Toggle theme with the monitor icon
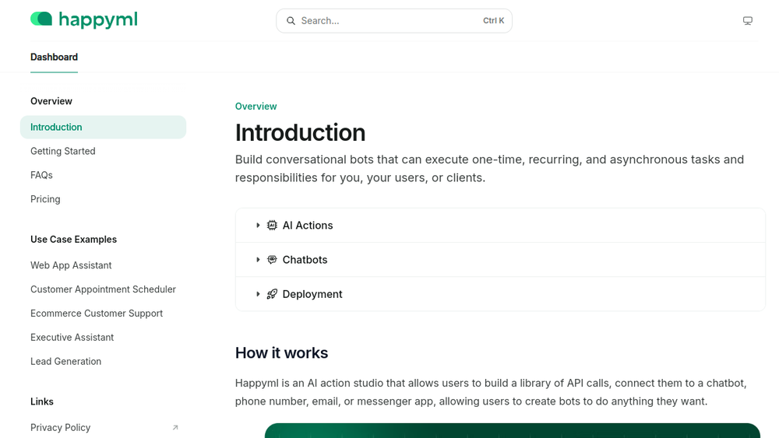Image resolution: width=779 pixels, height=438 pixels. tap(748, 21)
